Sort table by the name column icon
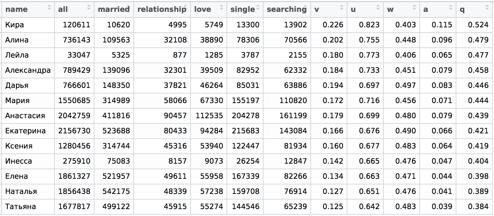 click(x=49, y=7)
